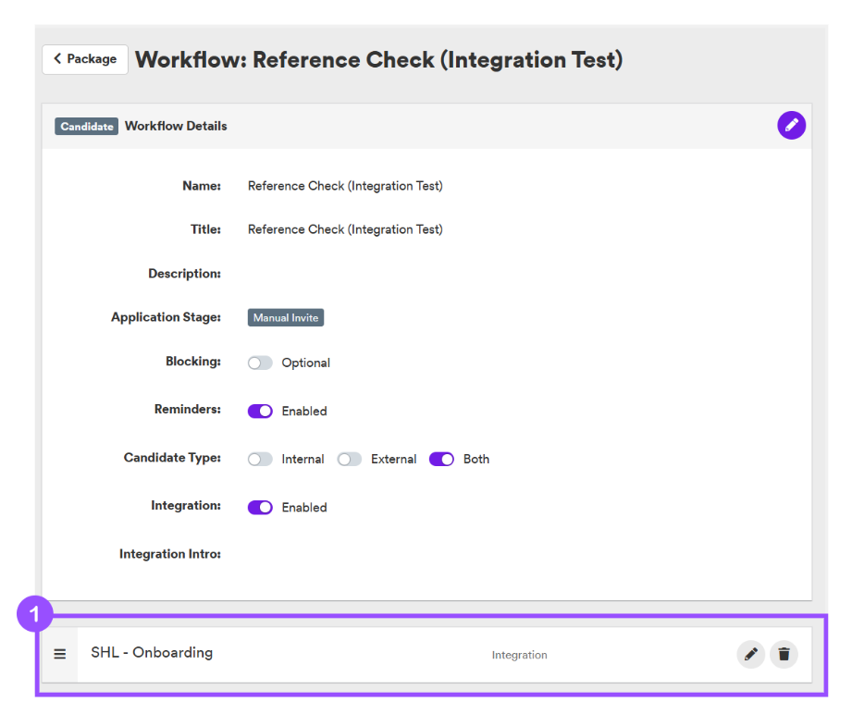Click the drag handle of SHL - Onboarding
The image size is (852, 714).
tap(60, 654)
